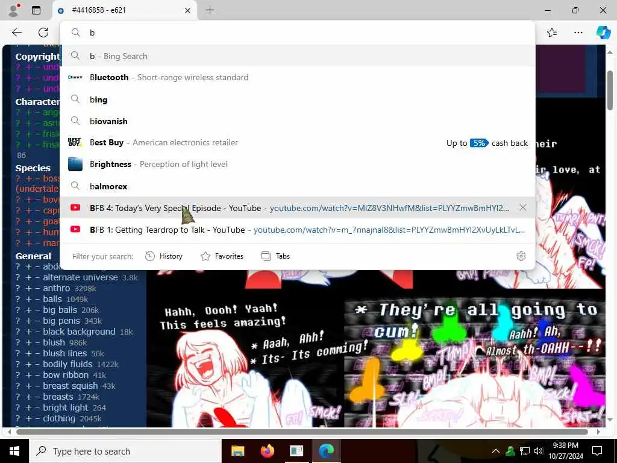The image size is (617, 463).
Task: Choose the 'balmorex' search suggestion
Action: 298,186
